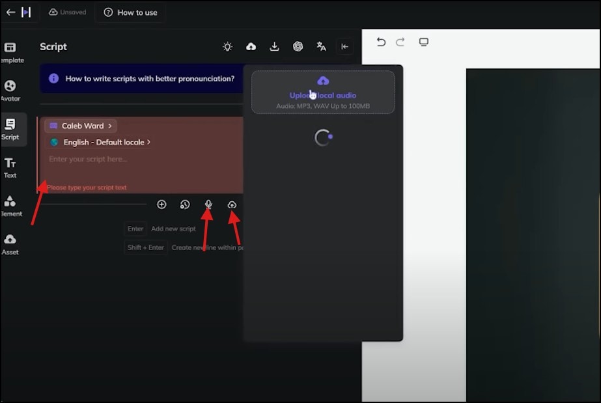Open the How to use menu
601x403 pixels.
(130, 12)
